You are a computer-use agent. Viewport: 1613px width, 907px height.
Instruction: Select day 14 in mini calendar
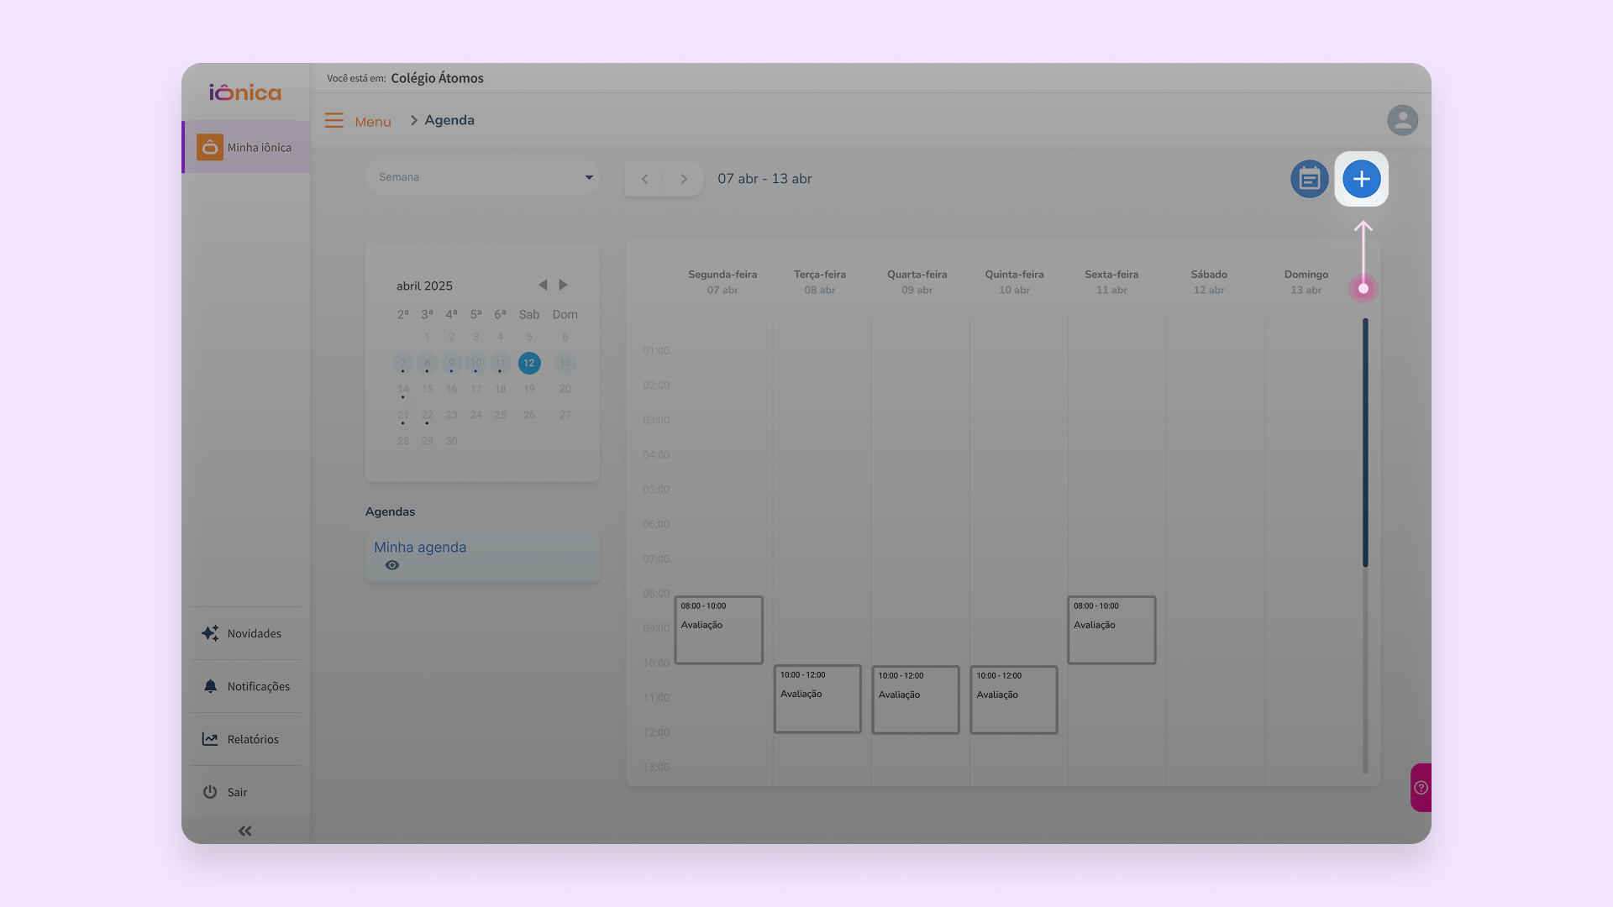403,389
